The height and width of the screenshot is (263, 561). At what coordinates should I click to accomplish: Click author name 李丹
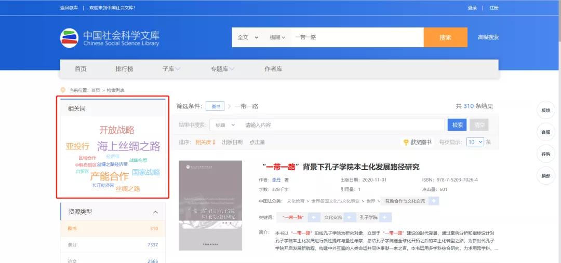(x=275, y=179)
